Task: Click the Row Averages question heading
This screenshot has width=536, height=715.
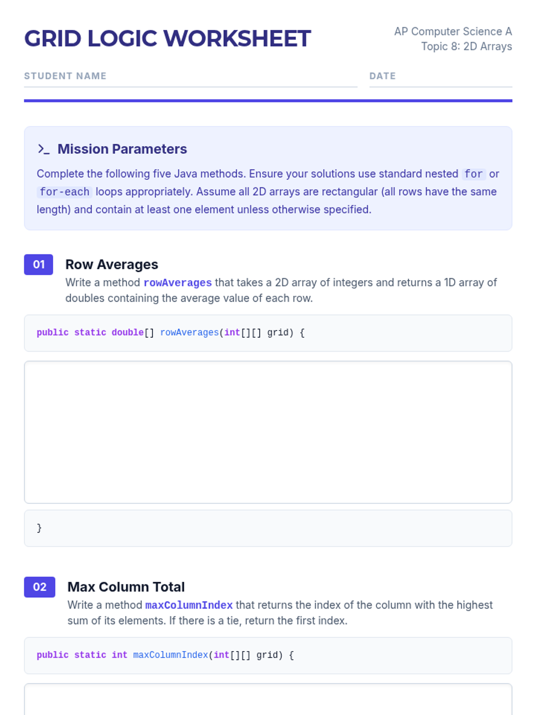Action: (x=112, y=265)
